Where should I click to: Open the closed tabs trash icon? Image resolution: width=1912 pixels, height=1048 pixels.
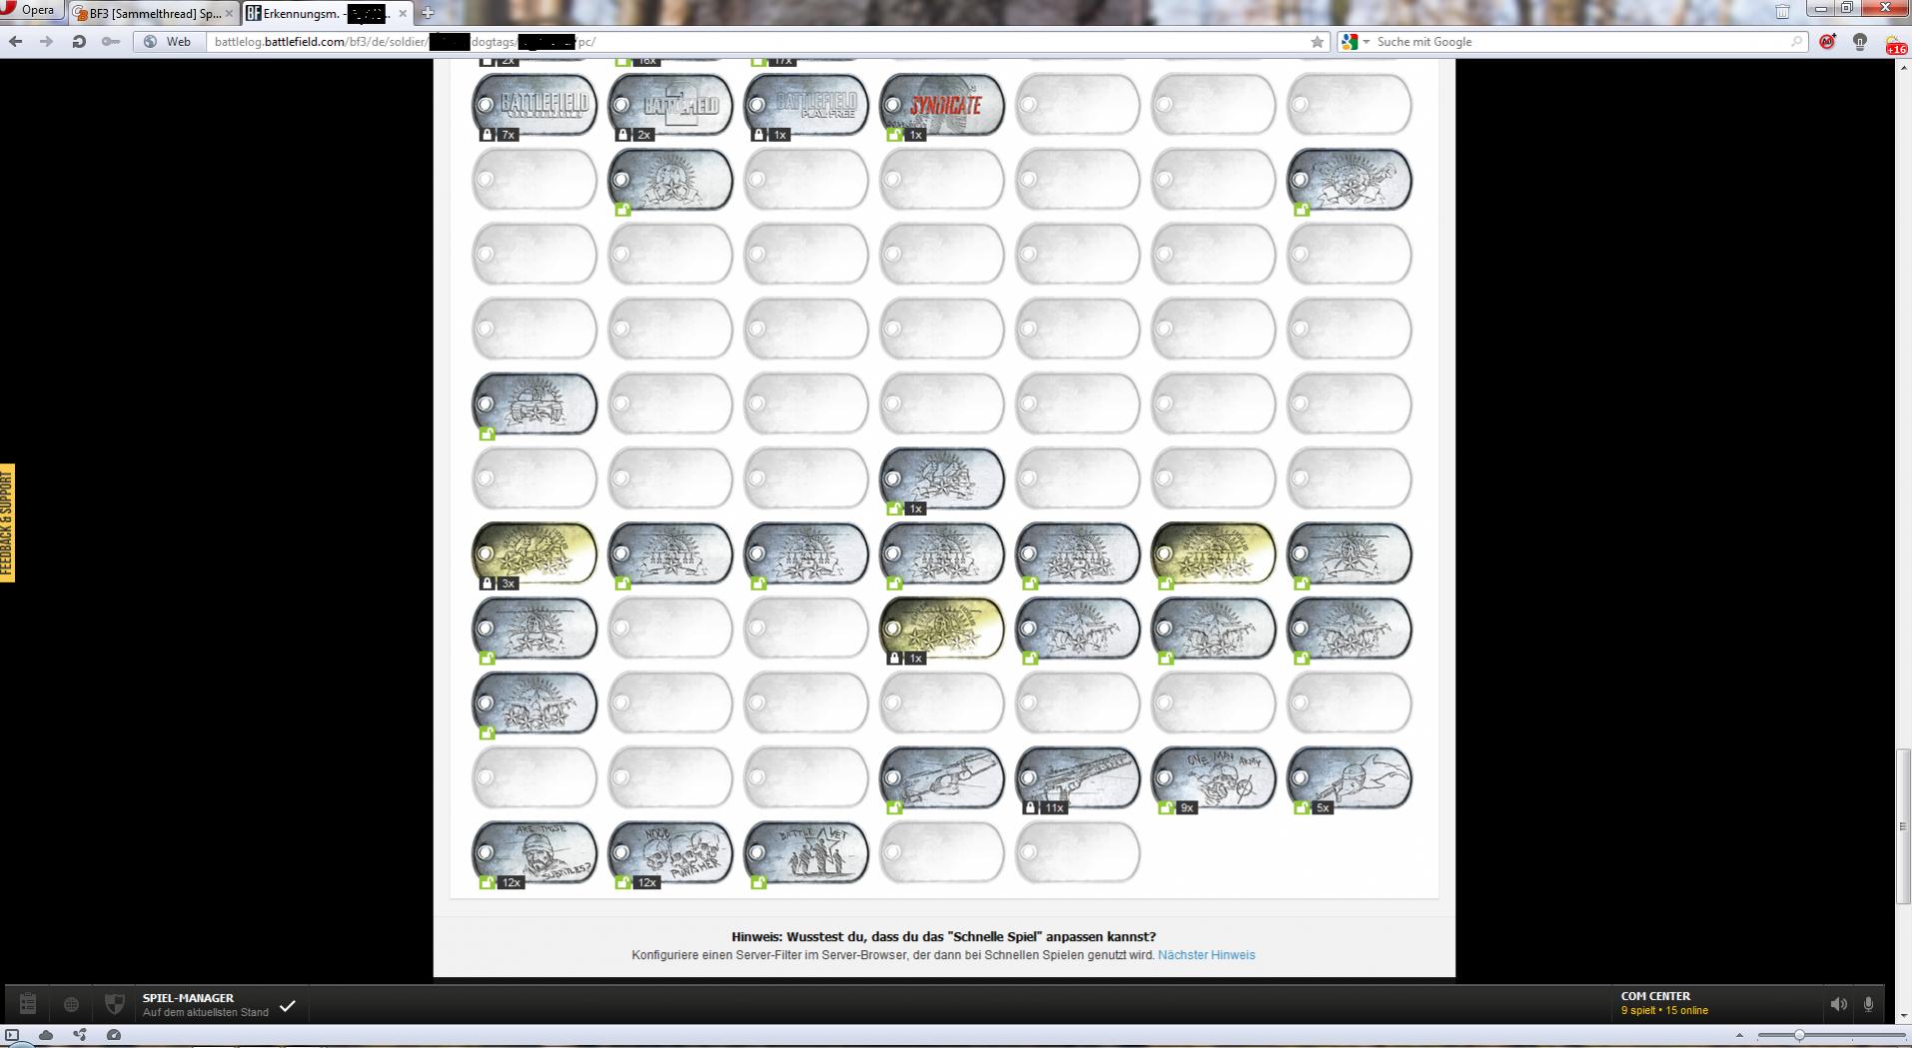(1782, 12)
